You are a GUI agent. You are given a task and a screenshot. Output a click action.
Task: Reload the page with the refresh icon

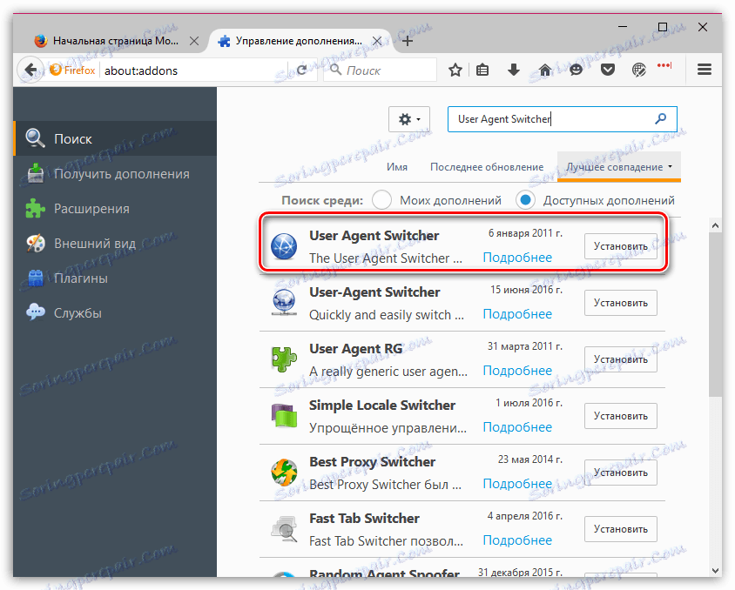302,70
